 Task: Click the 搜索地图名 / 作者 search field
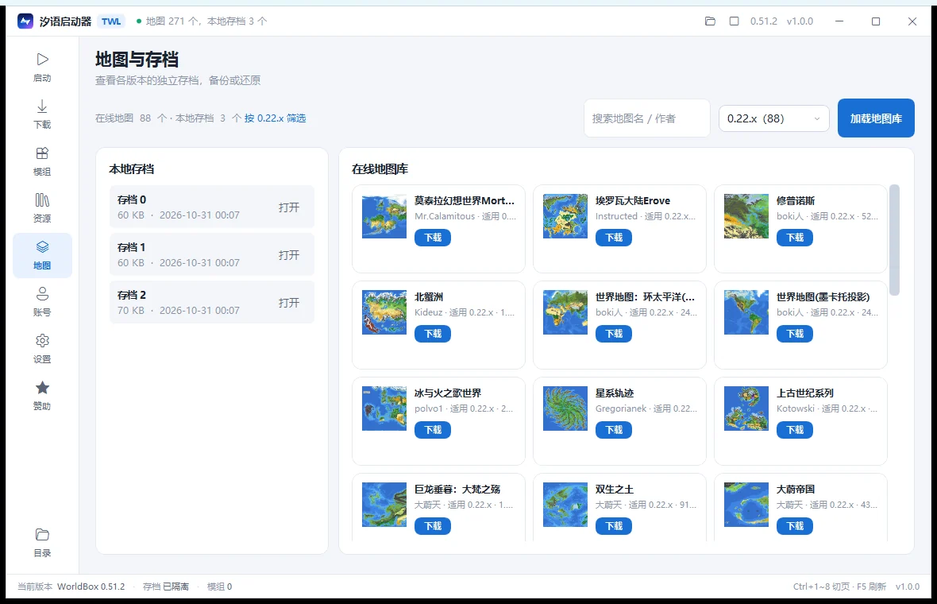click(x=646, y=118)
